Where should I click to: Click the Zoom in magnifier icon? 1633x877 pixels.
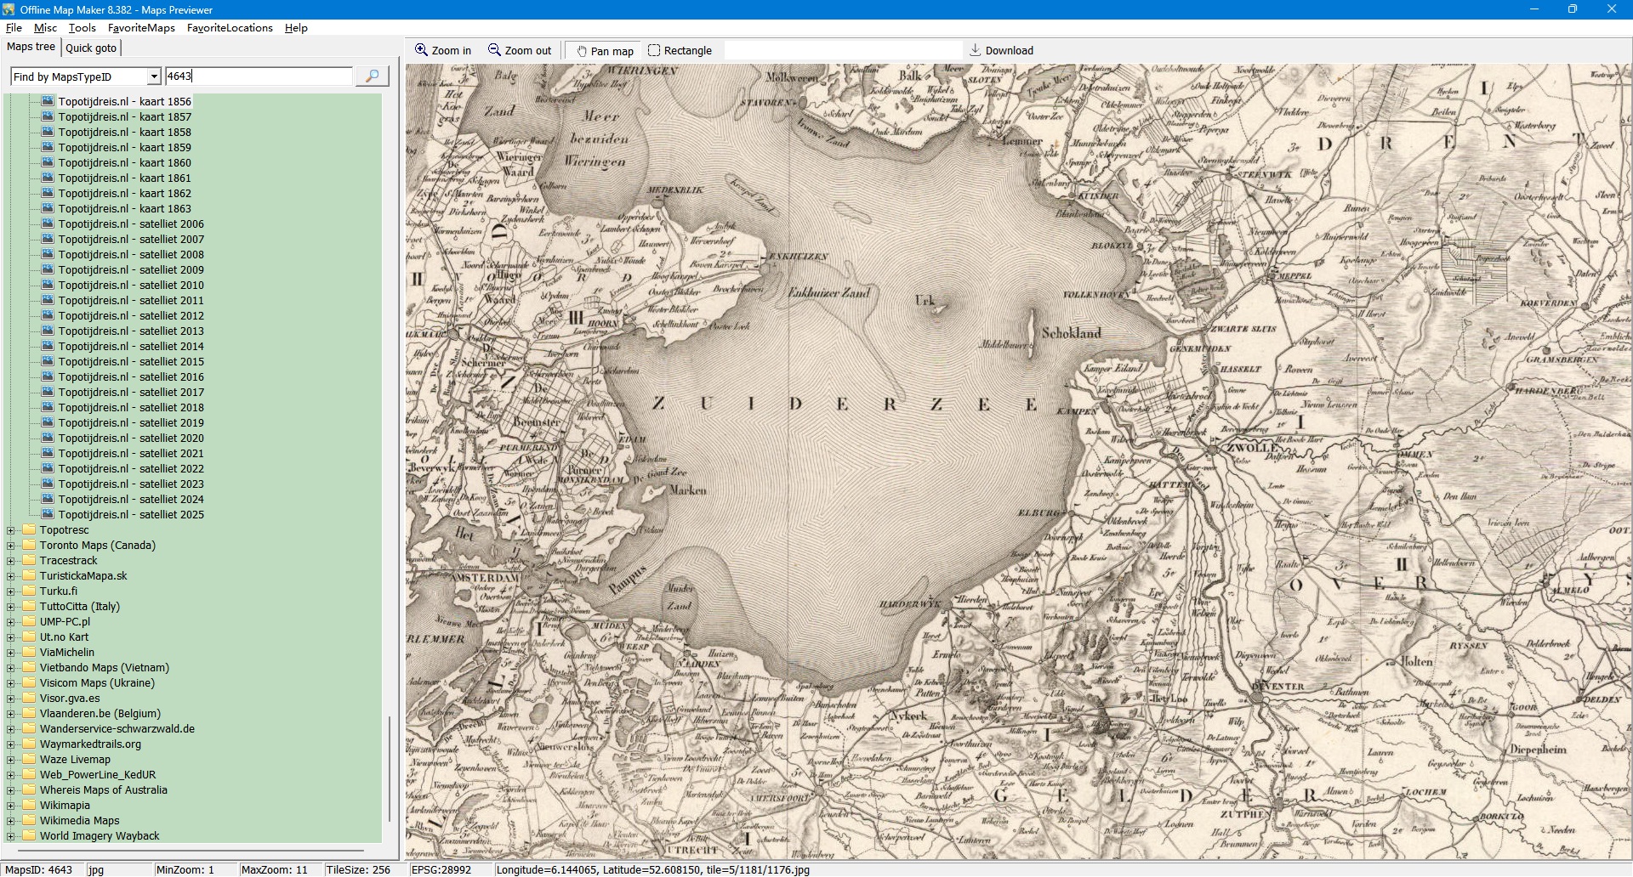(421, 50)
